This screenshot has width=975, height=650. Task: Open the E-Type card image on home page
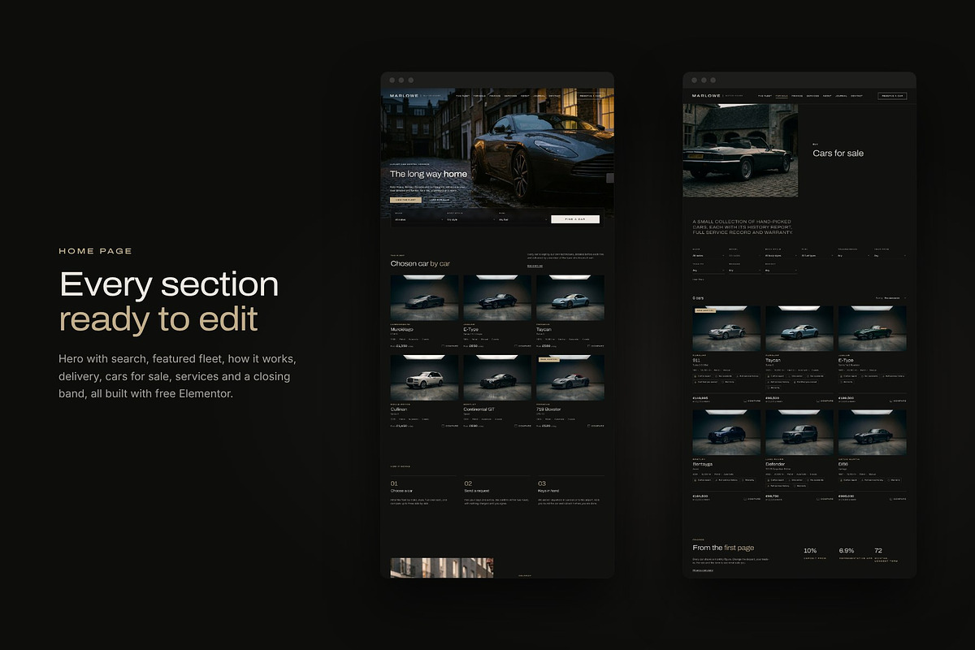click(x=497, y=297)
